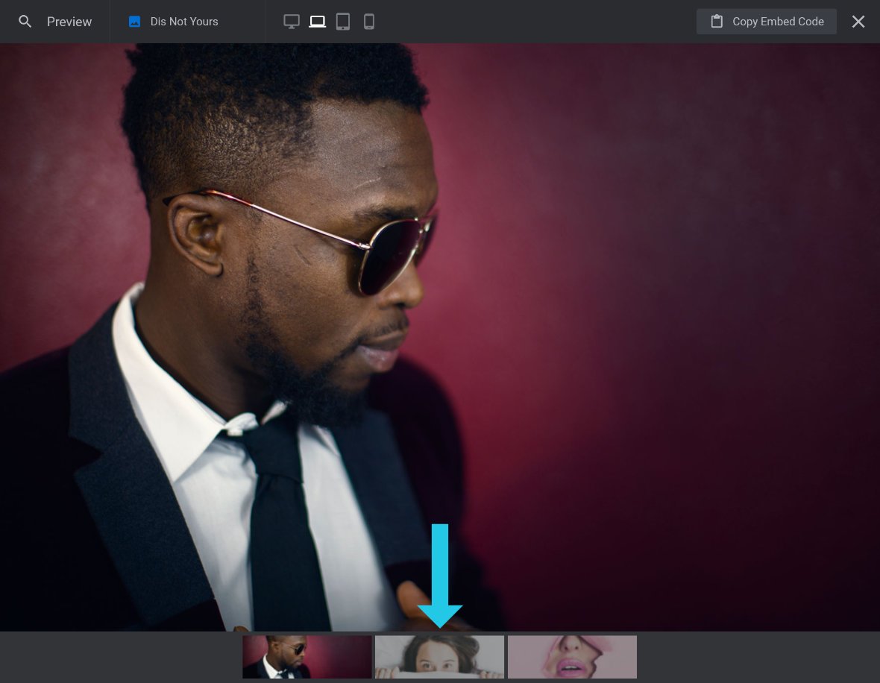This screenshot has width=880, height=683.
Task: Click Copy Embed Code button
Action: point(766,22)
